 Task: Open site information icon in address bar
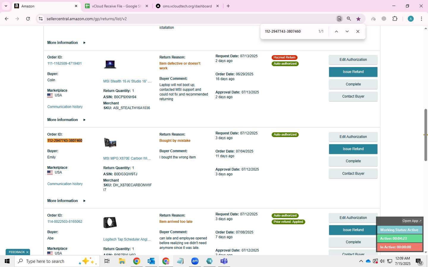click(41, 19)
